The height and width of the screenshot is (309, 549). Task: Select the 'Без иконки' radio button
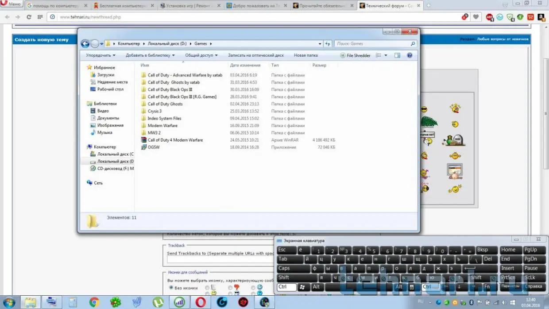170,288
